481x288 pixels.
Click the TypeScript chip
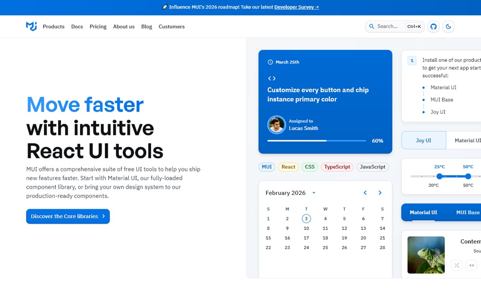337,167
